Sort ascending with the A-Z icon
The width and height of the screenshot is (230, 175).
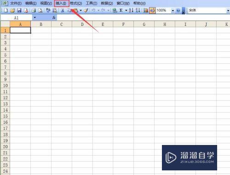coord(131,11)
